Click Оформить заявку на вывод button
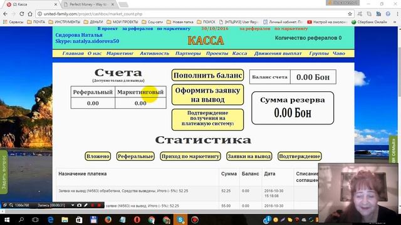The height and width of the screenshot is (225, 401). pos(207,94)
